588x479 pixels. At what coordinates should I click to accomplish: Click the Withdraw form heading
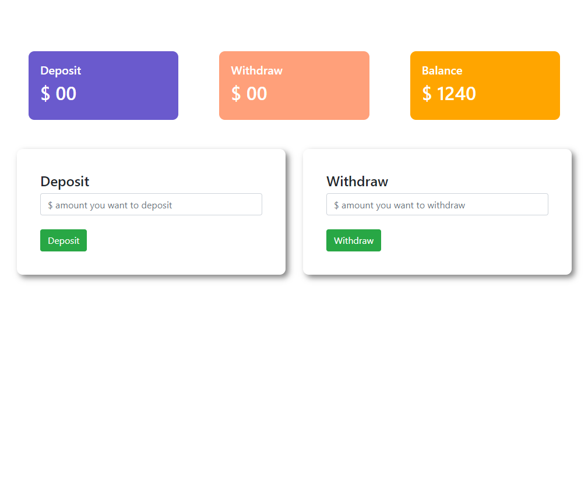(357, 182)
